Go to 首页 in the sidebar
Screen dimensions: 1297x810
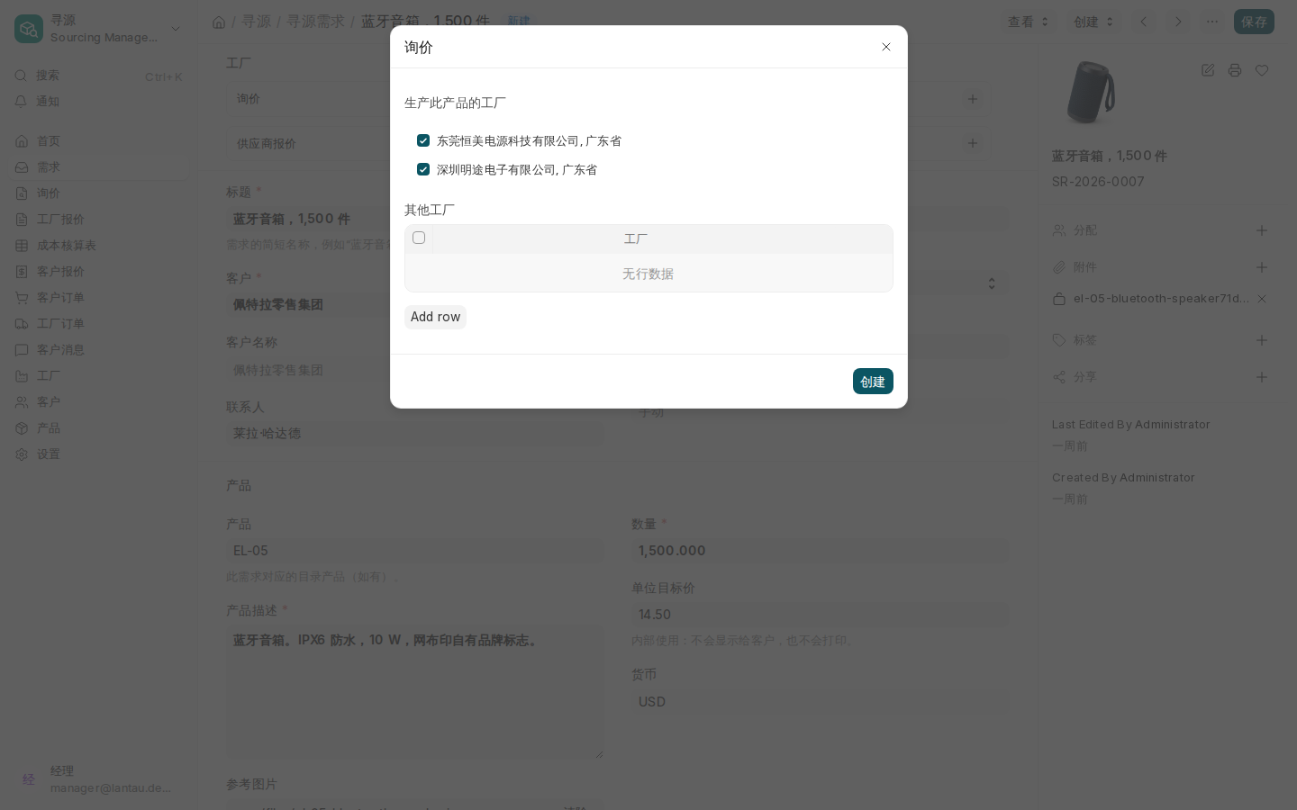[x=99, y=141]
